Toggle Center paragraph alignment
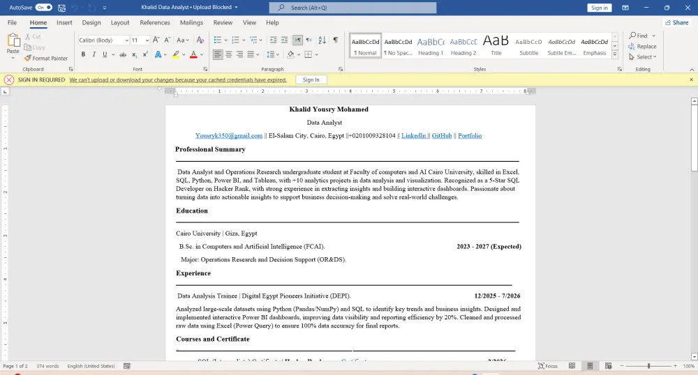 [x=228, y=54]
